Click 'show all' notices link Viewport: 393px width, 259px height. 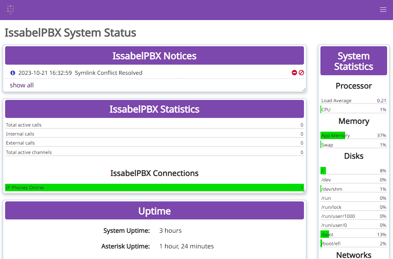click(x=22, y=85)
